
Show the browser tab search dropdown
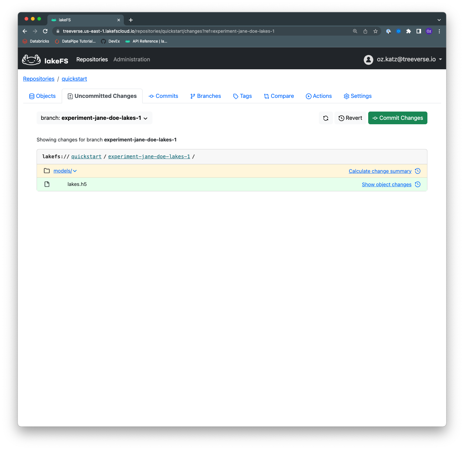pyautogui.click(x=439, y=20)
